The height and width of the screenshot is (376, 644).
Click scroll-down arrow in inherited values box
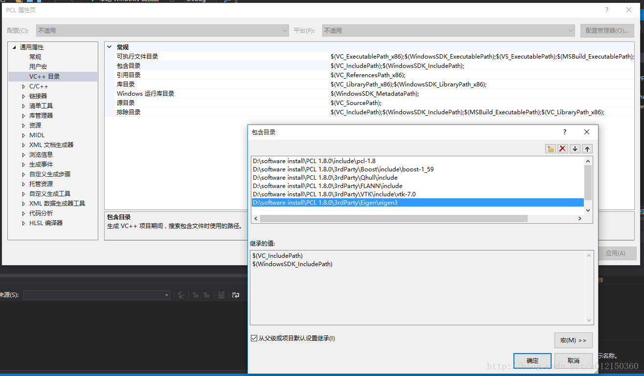pyautogui.click(x=589, y=320)
